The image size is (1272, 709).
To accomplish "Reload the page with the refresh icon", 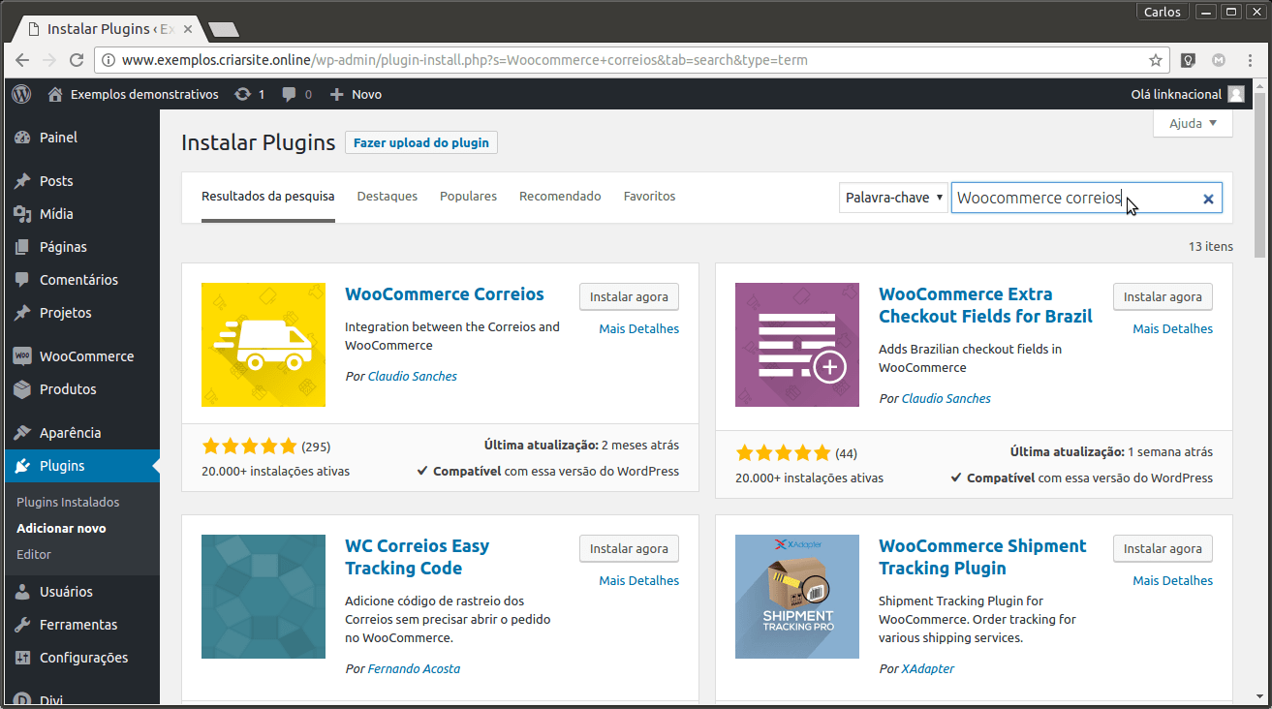I will coord(77,60).
